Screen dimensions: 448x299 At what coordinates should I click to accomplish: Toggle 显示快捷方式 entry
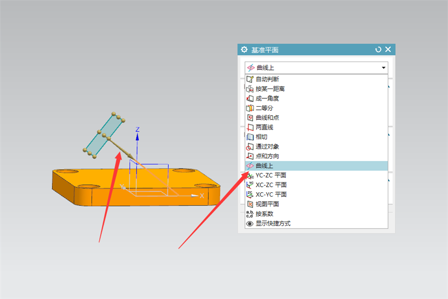pyautogui.click(x=316, y=224)
